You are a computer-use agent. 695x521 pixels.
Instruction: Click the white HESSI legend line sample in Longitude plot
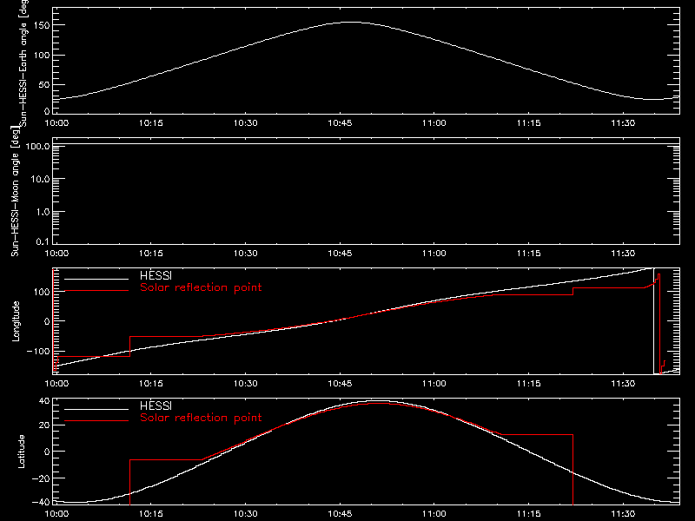click(96, 279)
